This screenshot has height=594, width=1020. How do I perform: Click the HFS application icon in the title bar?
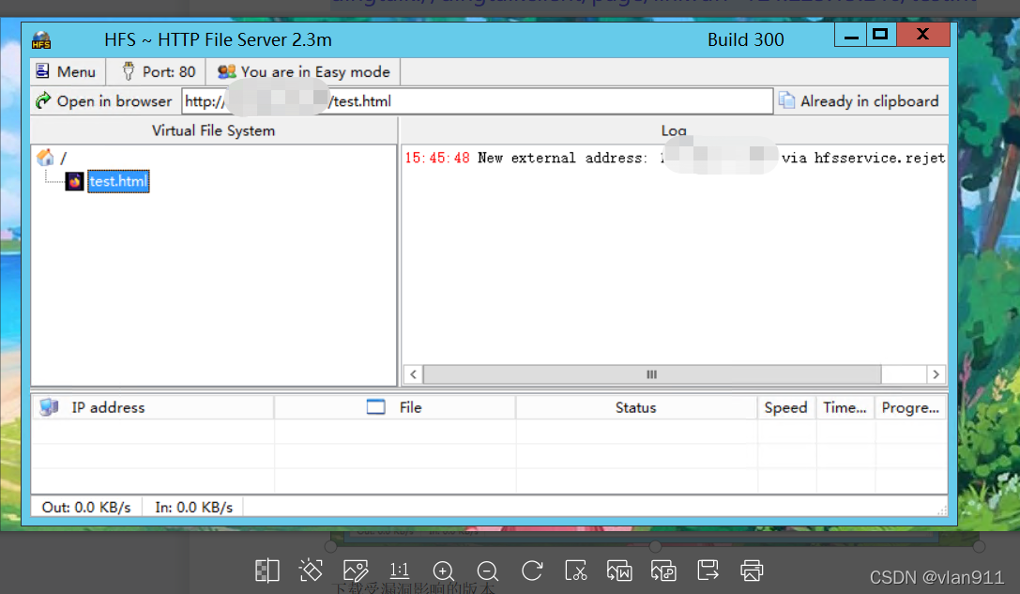click(x=41, y=40)
